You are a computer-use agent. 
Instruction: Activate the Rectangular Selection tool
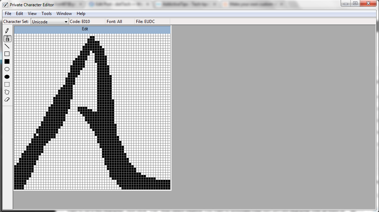(x=7, y=85)
